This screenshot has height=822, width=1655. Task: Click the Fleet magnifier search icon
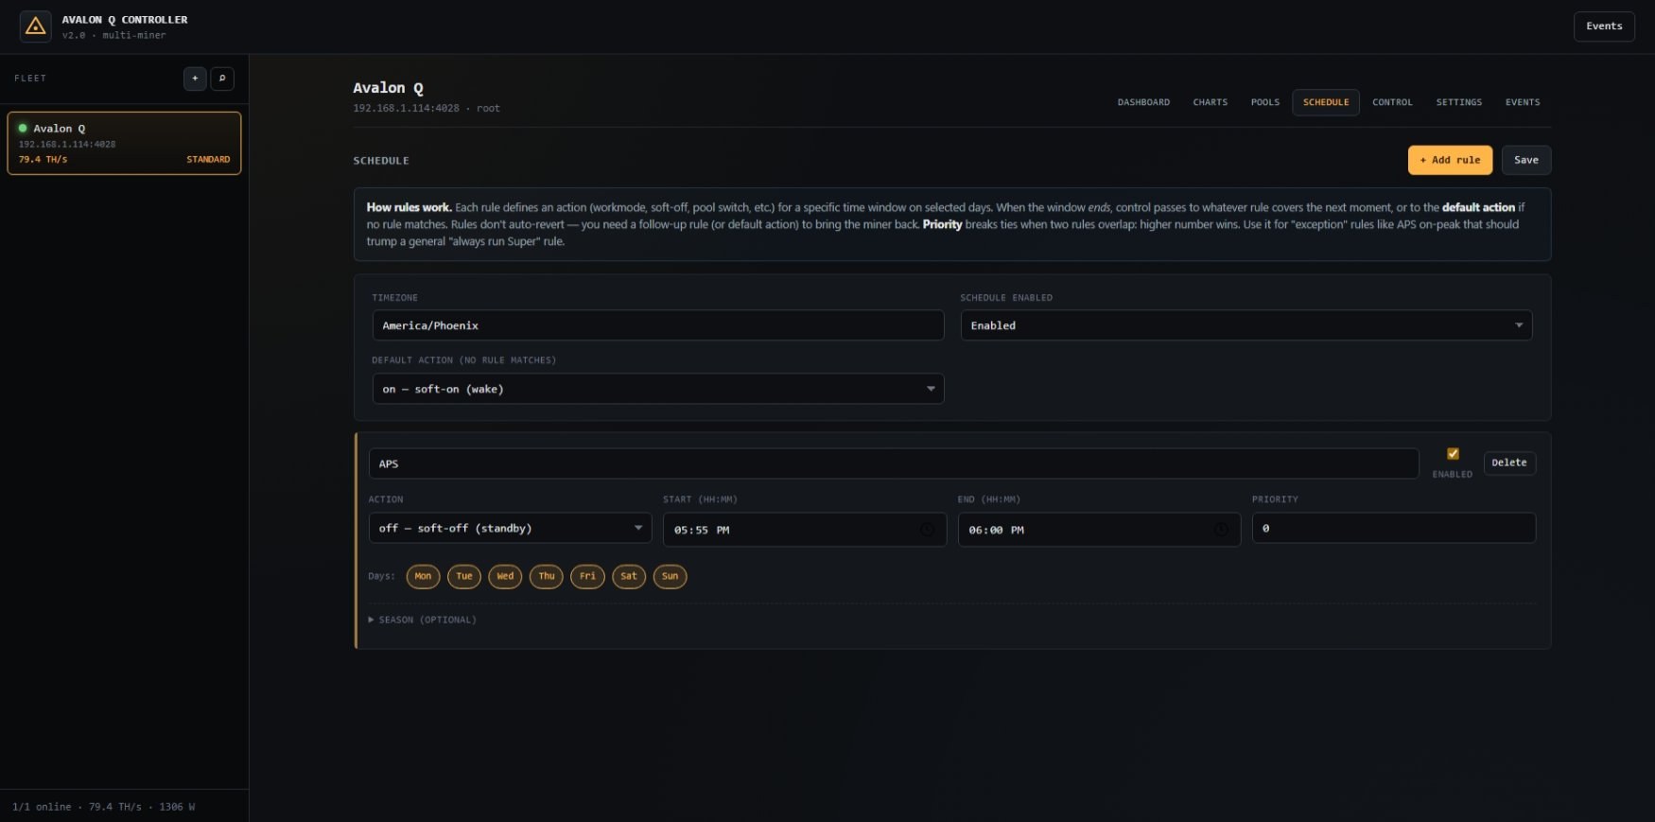click(x=222, y=79)
